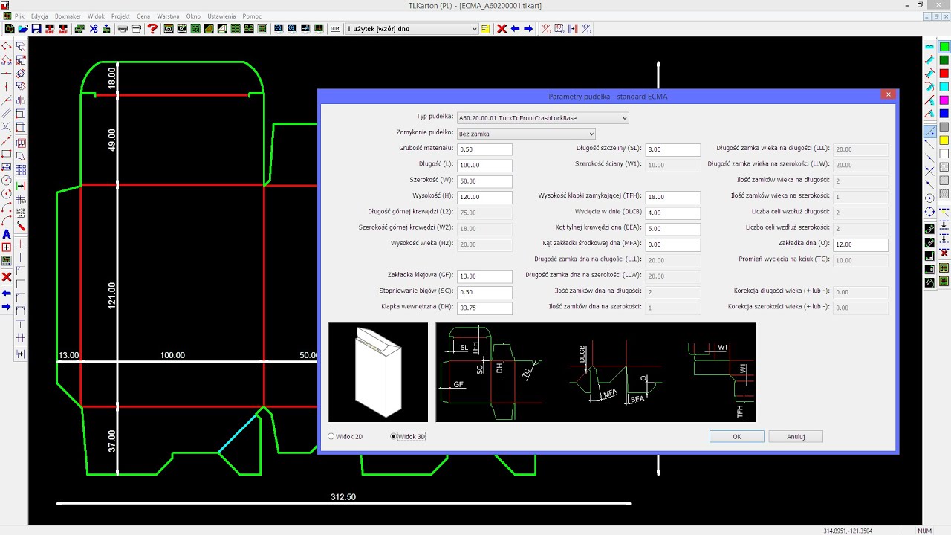
Task: Pick the yellow color swatch
Action: (x=944, y=140)
